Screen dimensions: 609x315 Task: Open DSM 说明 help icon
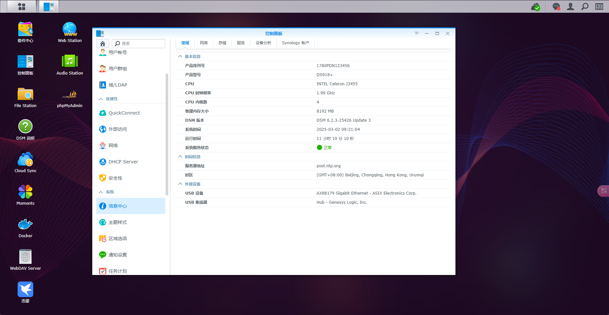coord(25,130)
